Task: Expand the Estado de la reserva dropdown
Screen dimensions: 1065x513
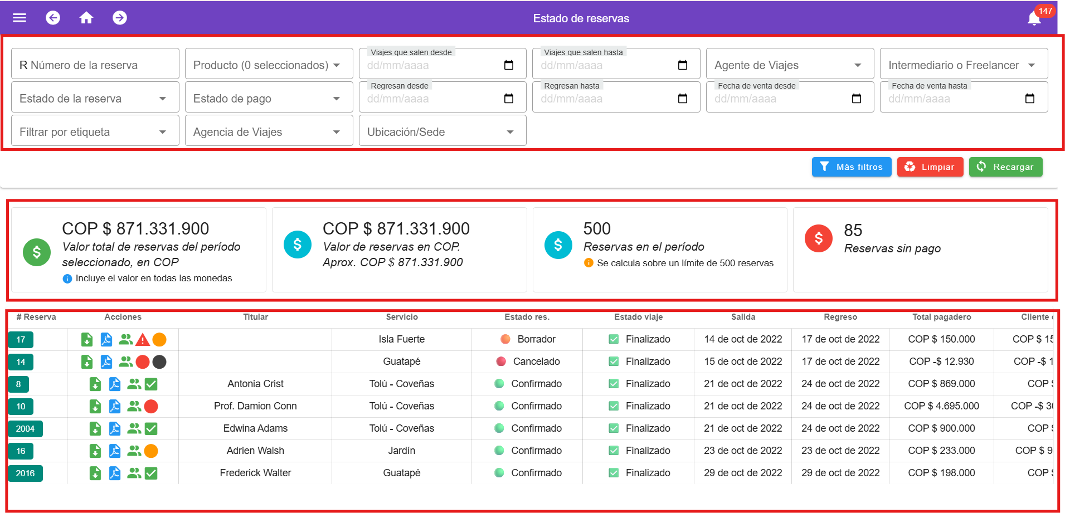Action: (162, 99)
